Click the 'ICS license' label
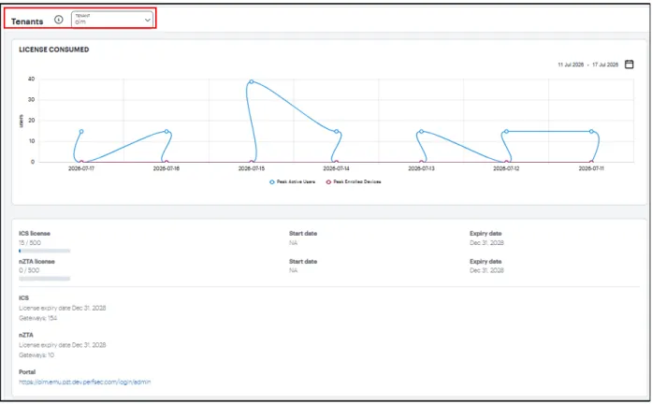Screen dimensions: 652x404 pyautogui.click(x=35, y=234)
